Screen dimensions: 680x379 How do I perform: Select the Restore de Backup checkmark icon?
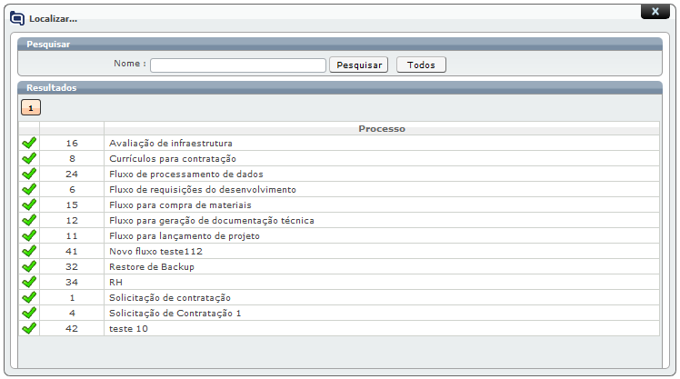(x=28, y=266)
